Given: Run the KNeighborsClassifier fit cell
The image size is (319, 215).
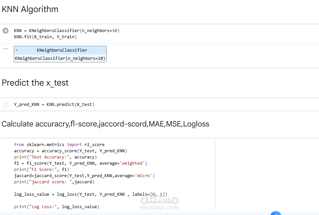Looking at the screenshot, I should 6,31.
